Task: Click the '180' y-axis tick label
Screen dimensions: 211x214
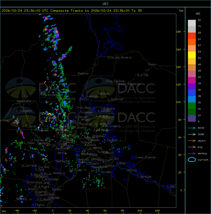Action: [x=179, y=32]
